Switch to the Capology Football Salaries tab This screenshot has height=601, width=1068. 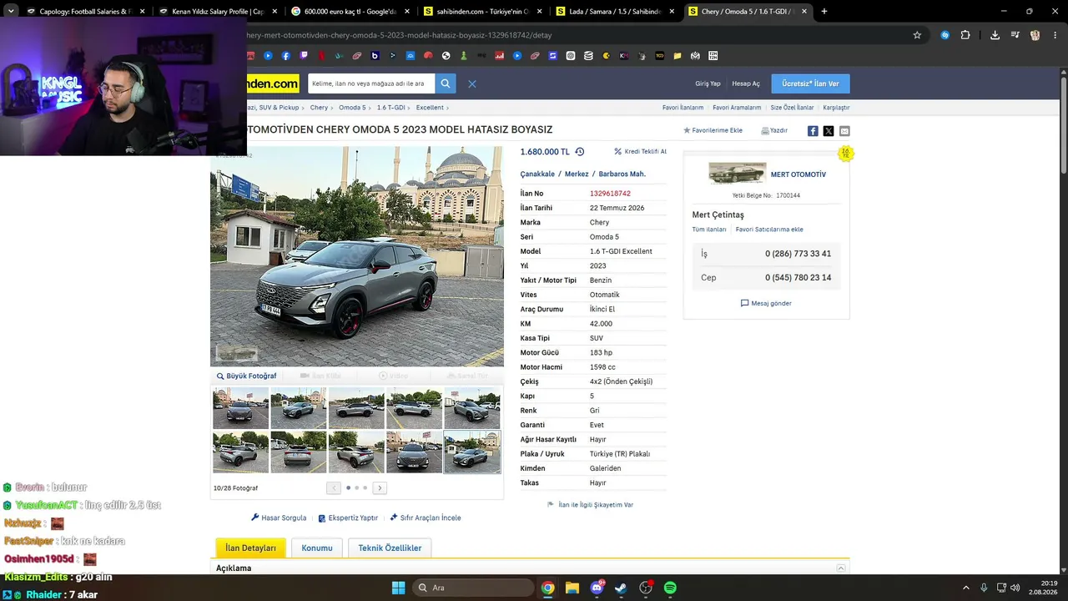click(x=86, y=12)
